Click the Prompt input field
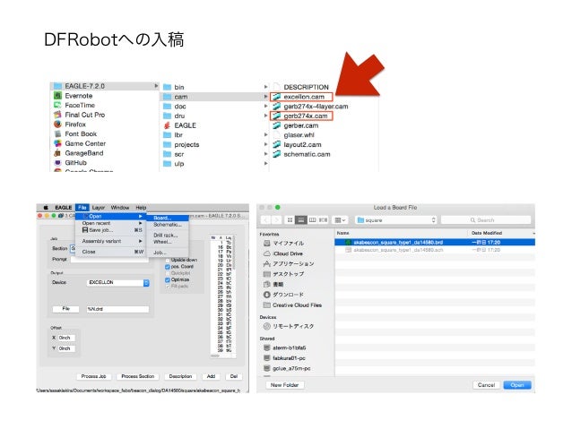Viewport: 572px width, 429px height. pos(109,259)
